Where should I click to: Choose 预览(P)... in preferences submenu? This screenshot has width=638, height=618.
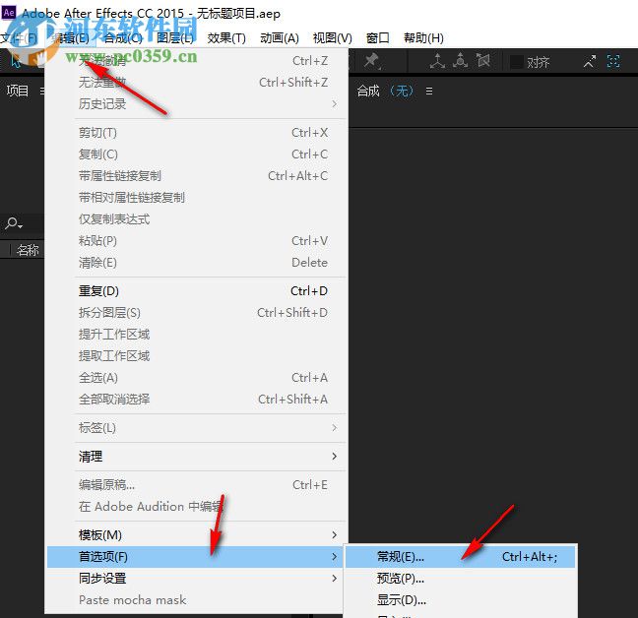click(x=460, y=579)
